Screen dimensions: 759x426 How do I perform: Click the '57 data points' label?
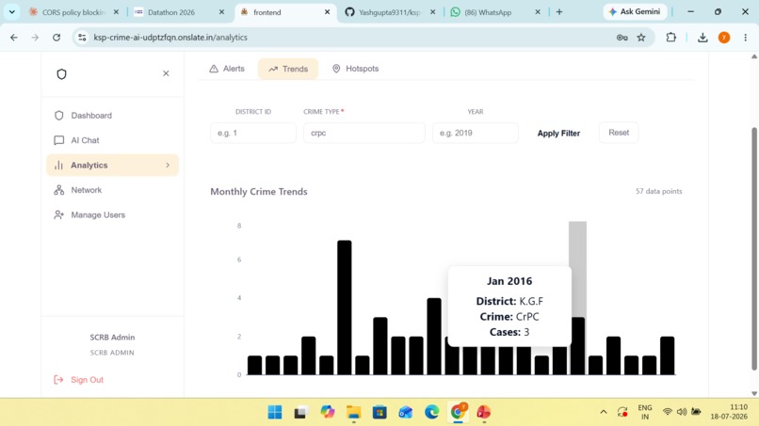pos(659,191)
